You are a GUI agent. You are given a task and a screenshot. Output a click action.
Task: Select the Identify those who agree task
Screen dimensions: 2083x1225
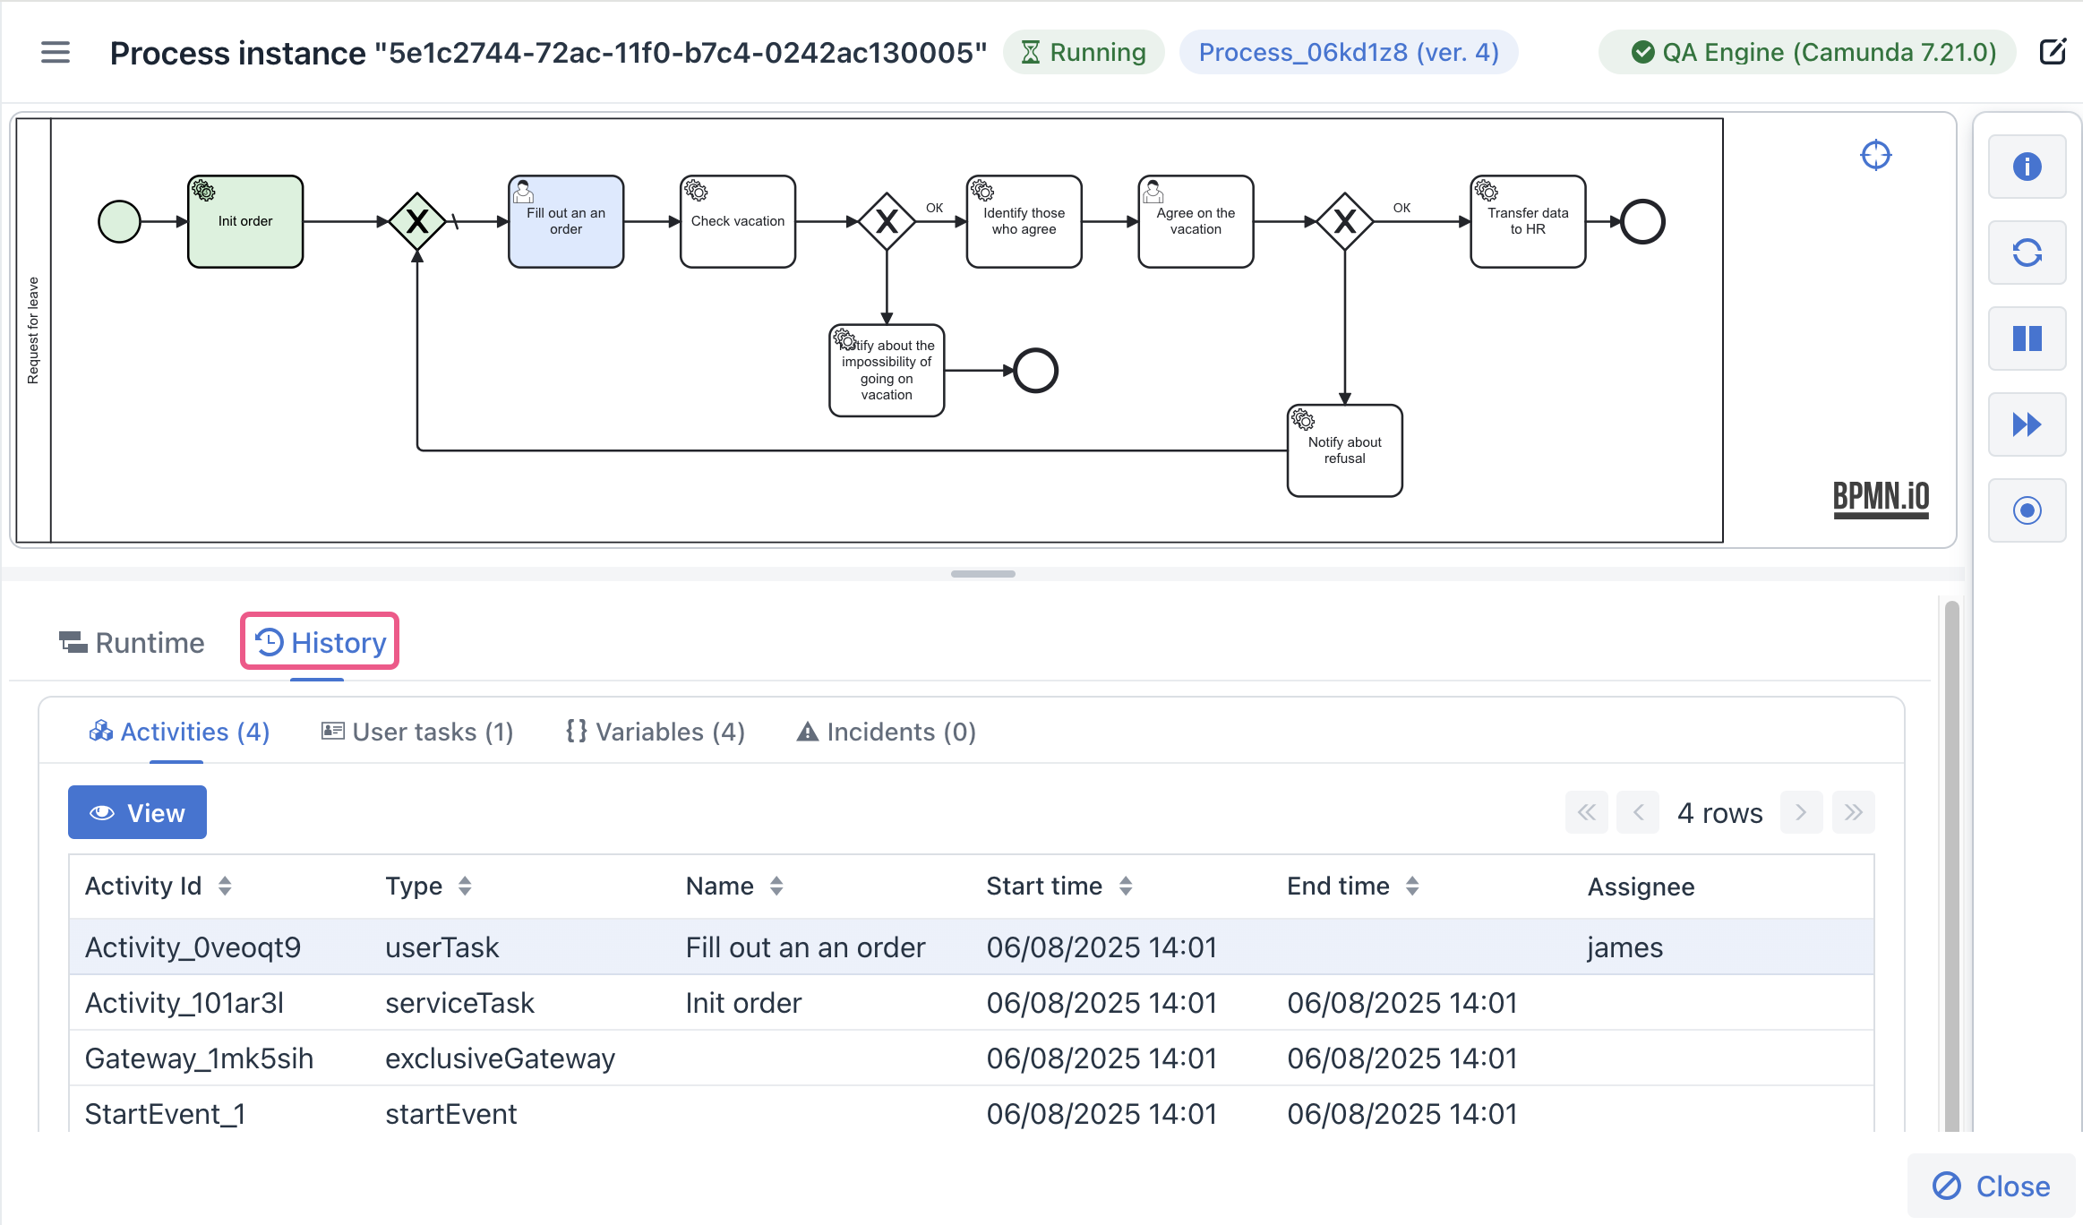click(1024, 221)
